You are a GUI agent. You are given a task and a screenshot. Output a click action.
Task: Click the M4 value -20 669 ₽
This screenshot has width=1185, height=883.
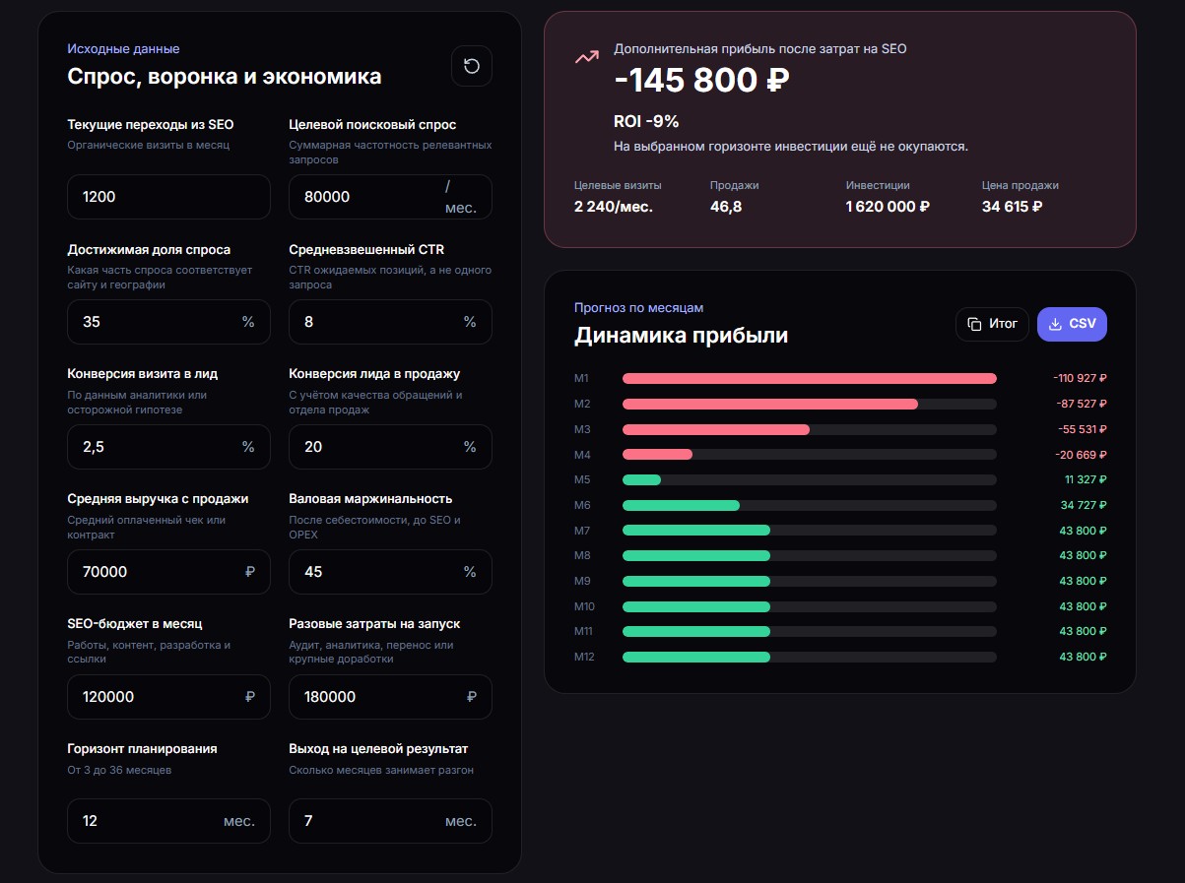pyautogui.click(x=1083, y=455)
